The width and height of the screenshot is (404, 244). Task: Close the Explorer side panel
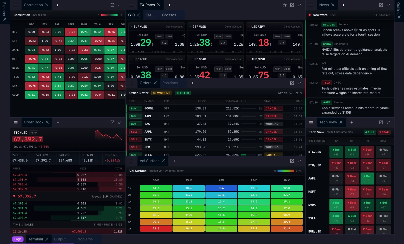5,19
